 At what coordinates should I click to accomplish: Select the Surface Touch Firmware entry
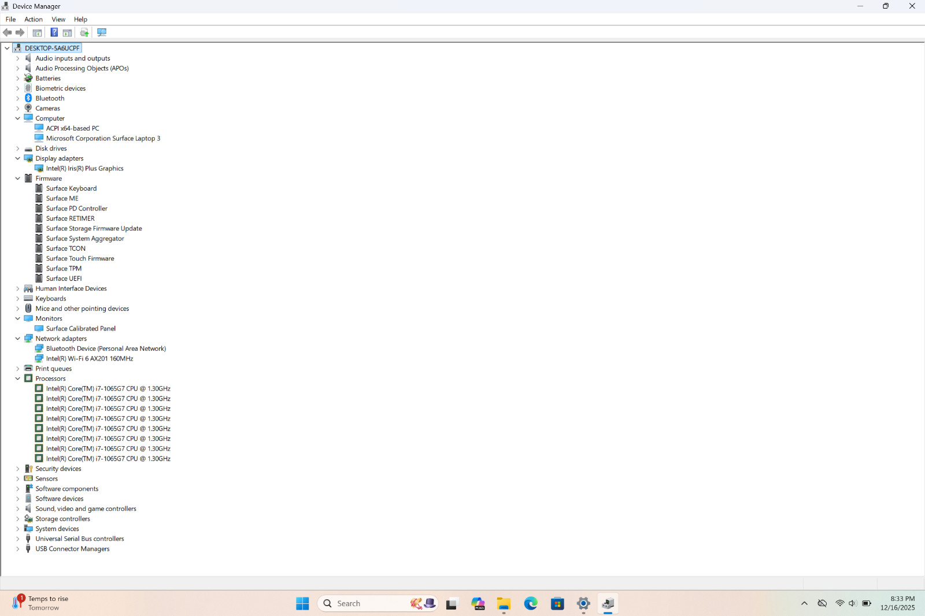(x=80, y=258)
